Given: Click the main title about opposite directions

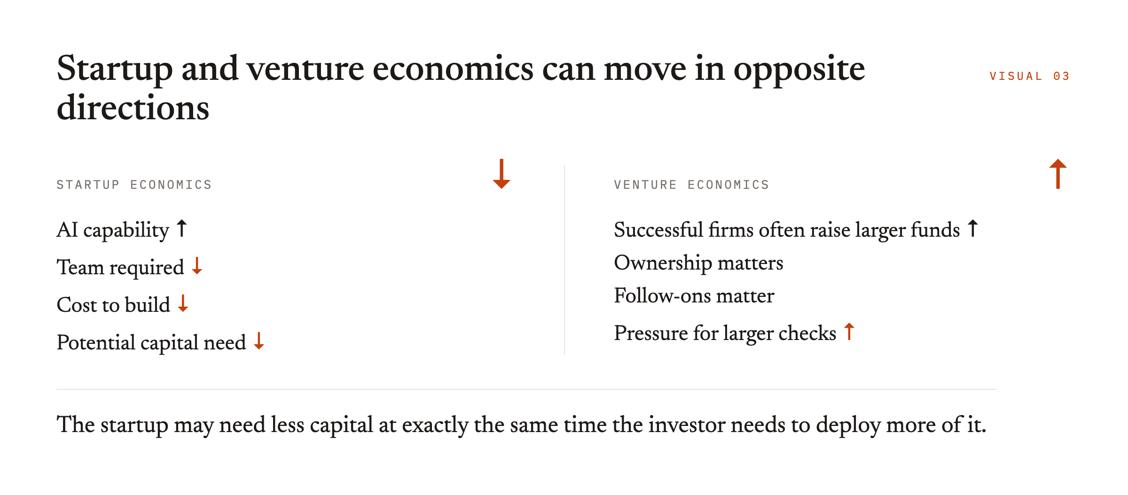Looking at the screenshot, I should coord(461,88).
